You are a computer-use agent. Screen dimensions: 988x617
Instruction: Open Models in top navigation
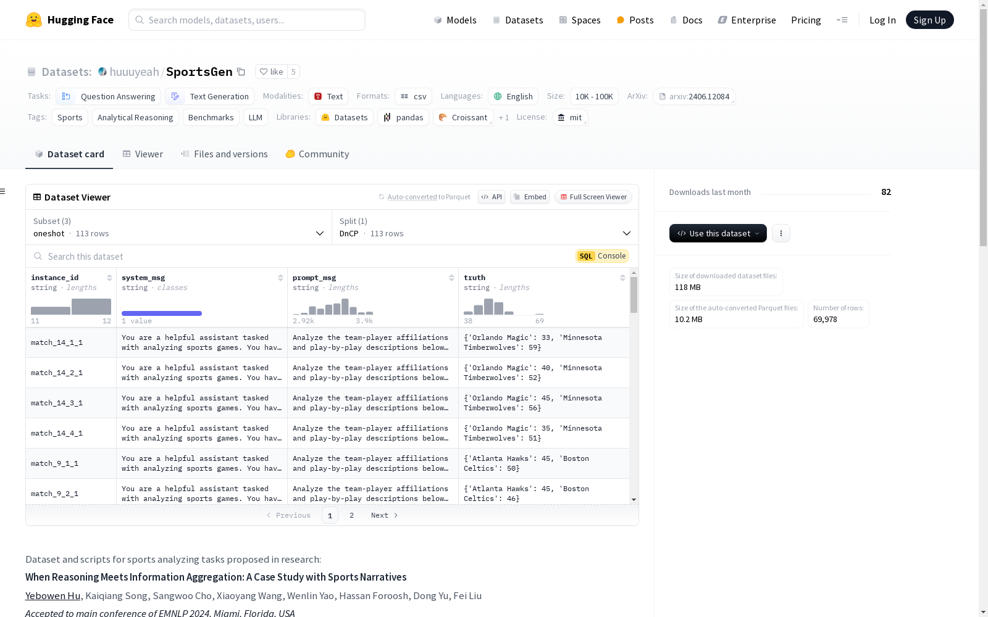[455, 20]
